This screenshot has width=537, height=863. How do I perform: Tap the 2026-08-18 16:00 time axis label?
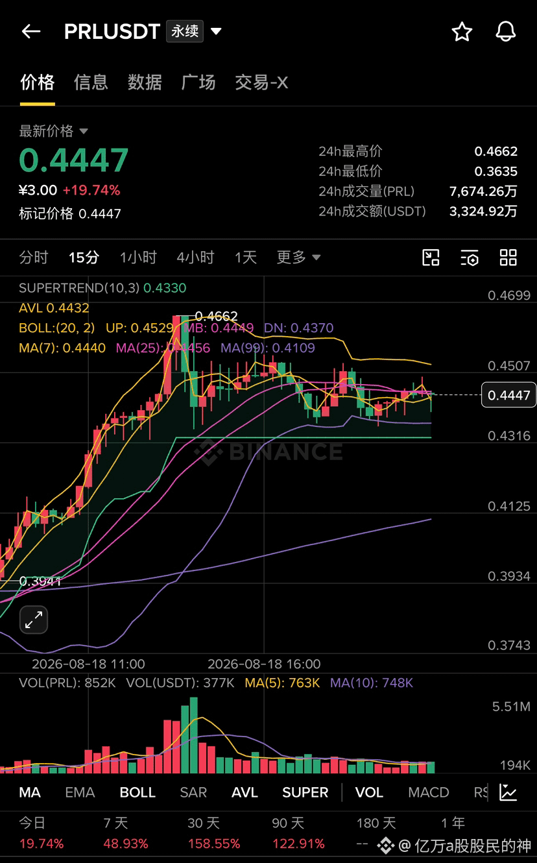coord(264,664)
